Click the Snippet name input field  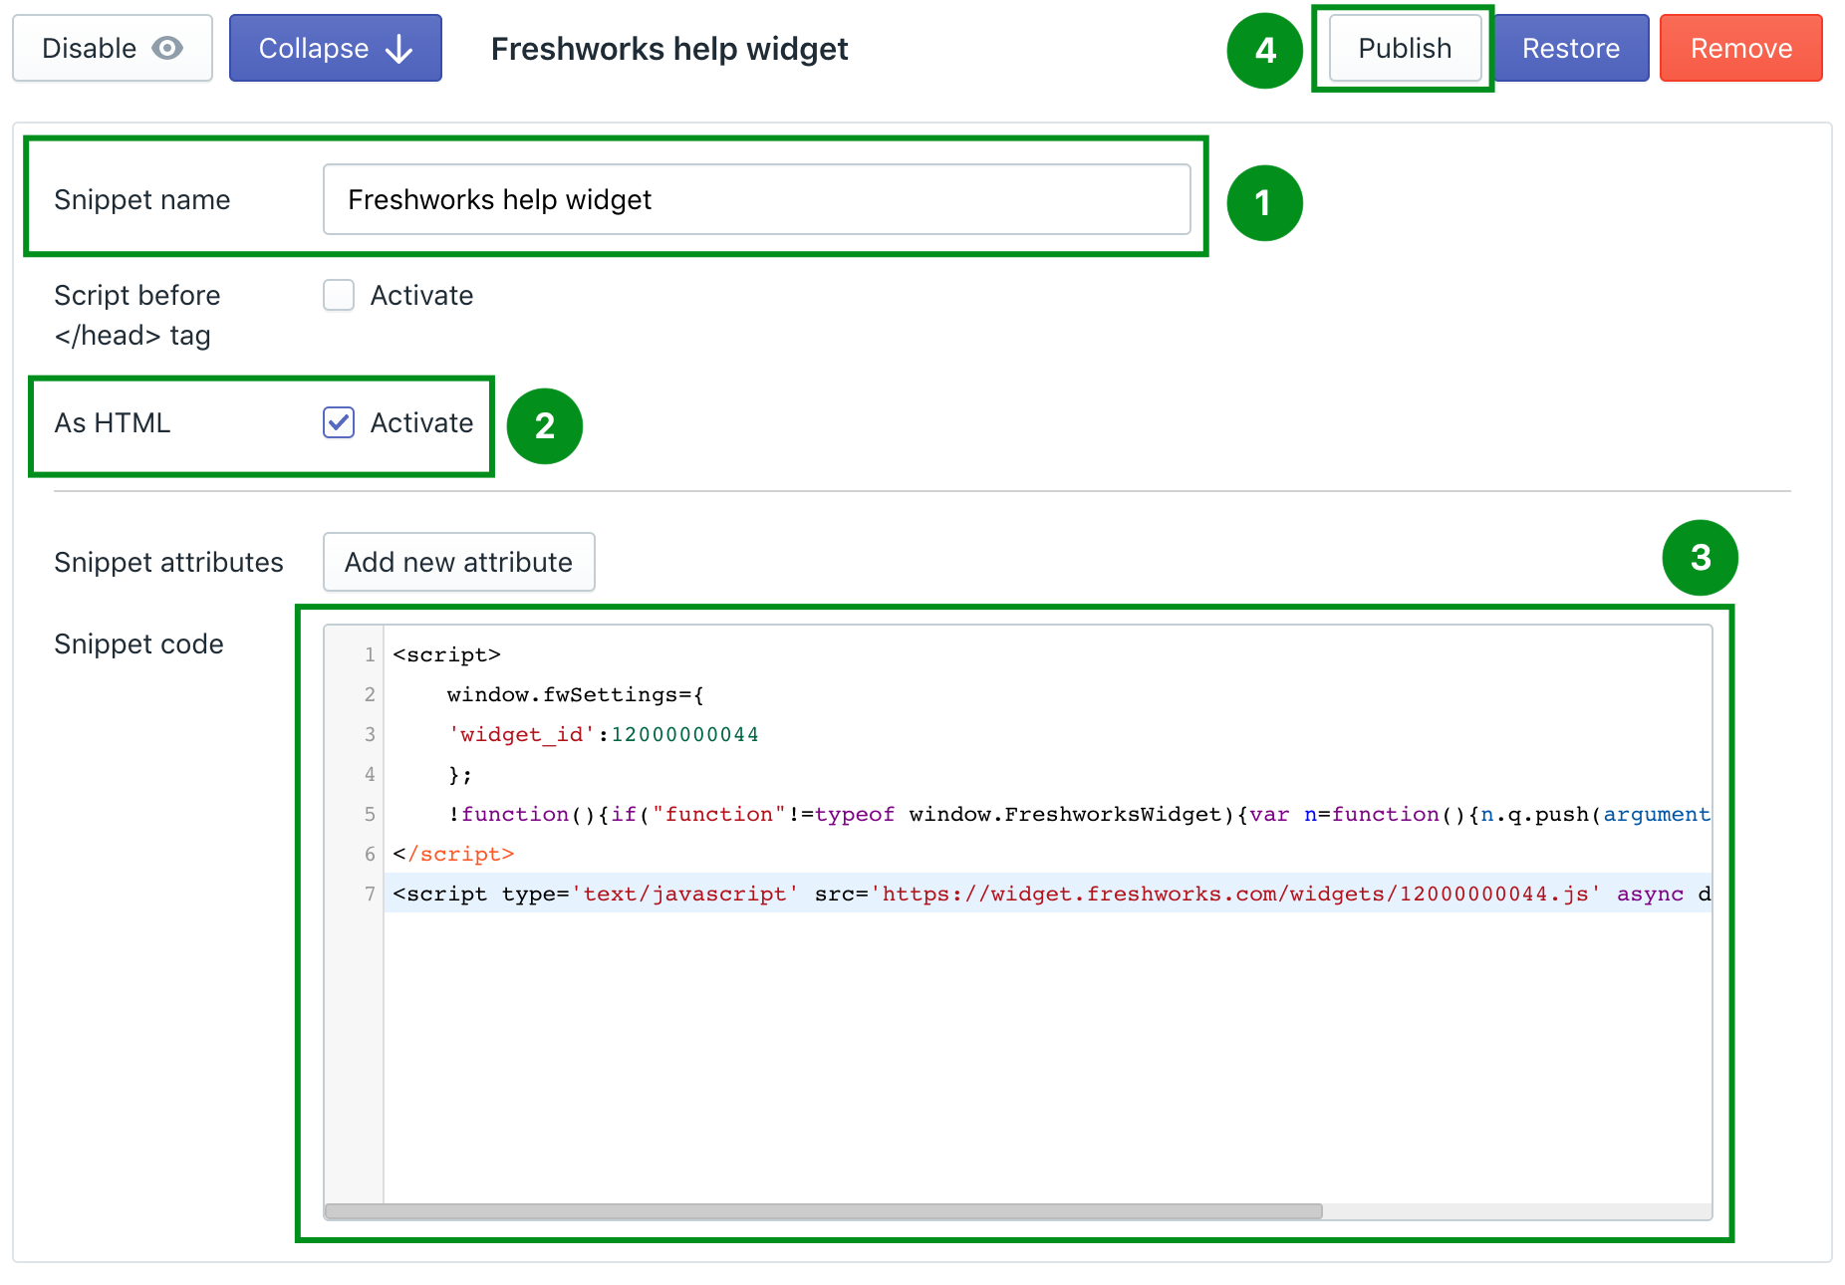pos(757,199)
